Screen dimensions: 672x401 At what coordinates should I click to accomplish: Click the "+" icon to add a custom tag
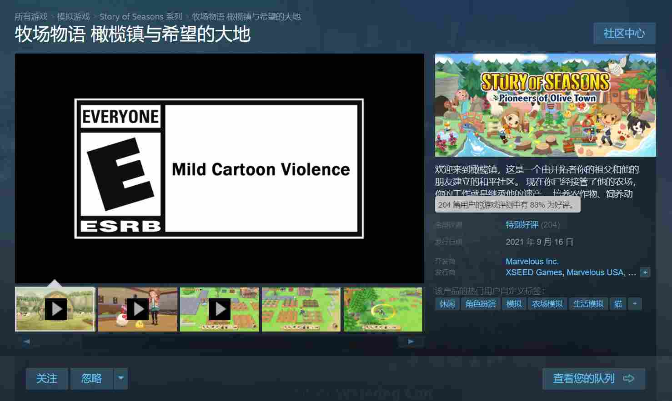click(x=635, y=304)
